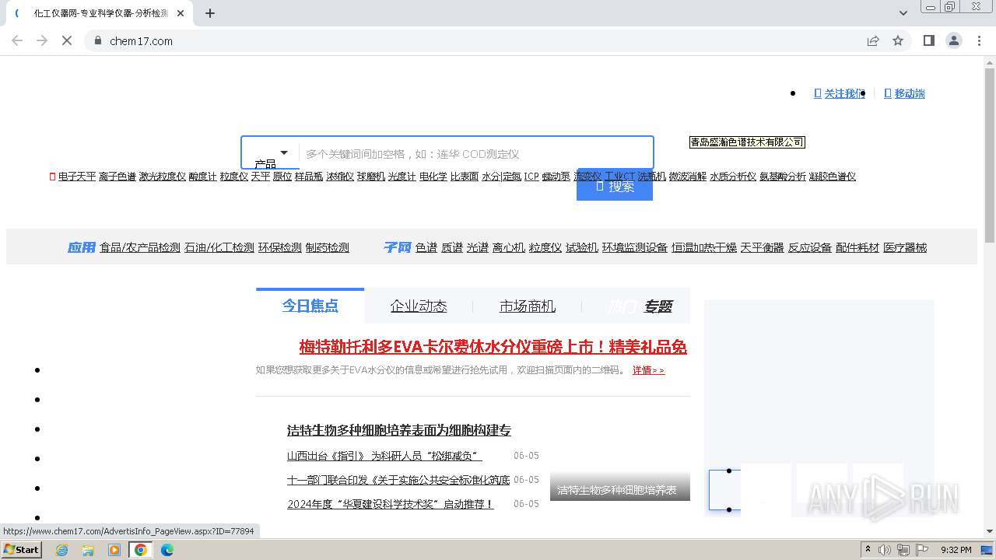Screen dimensions: 996x560
Task: Switch to 热门专题 tab
Action: click(x=640, y=306)
